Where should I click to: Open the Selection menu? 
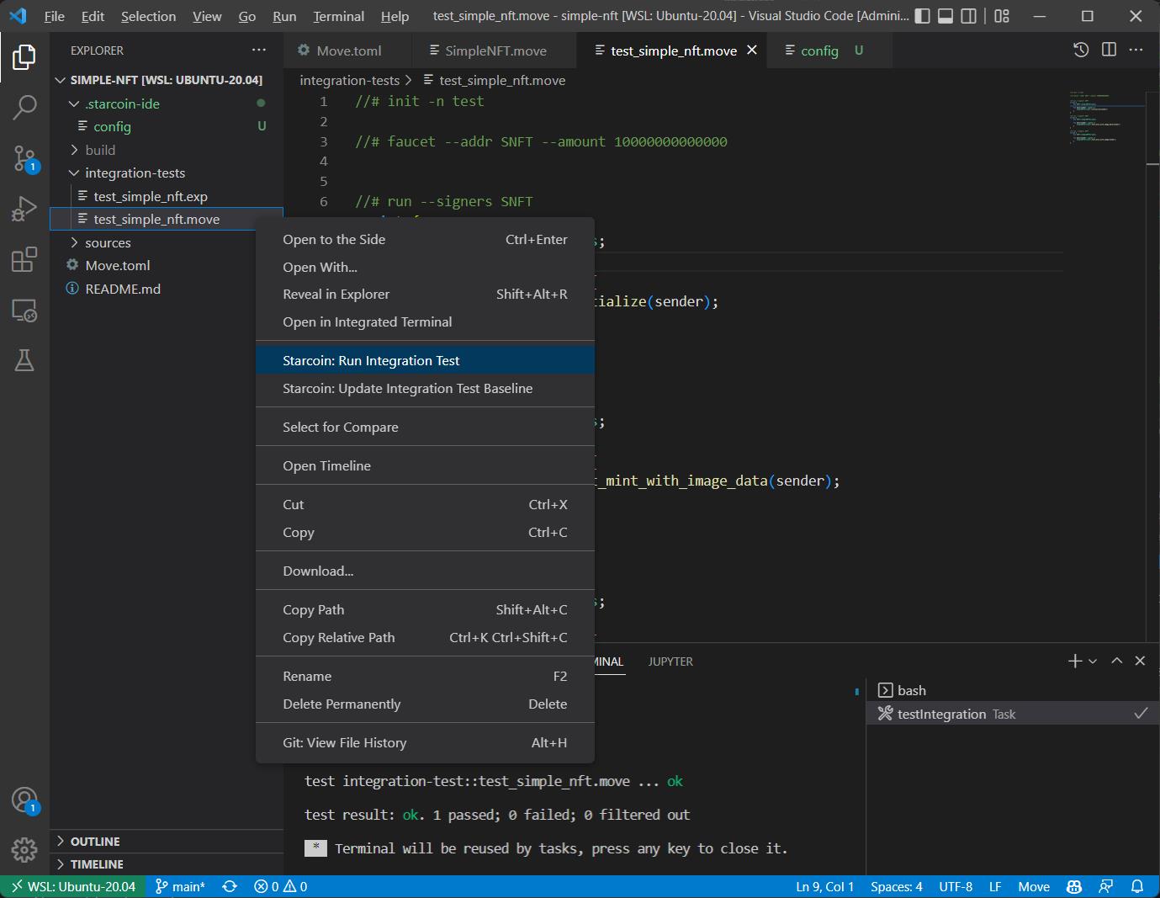tap(149, 16)
